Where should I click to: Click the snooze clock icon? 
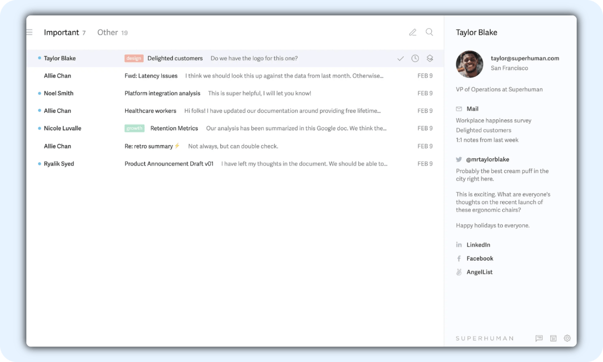click(415, 58)
